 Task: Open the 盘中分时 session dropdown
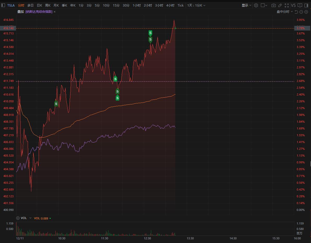(x=285, y=12)
